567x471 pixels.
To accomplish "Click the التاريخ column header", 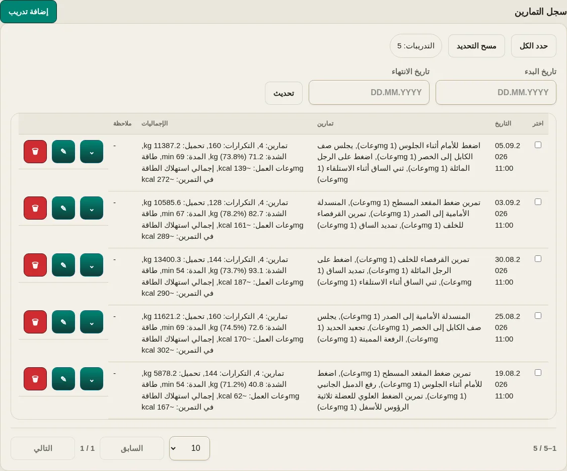I will 503,123.
